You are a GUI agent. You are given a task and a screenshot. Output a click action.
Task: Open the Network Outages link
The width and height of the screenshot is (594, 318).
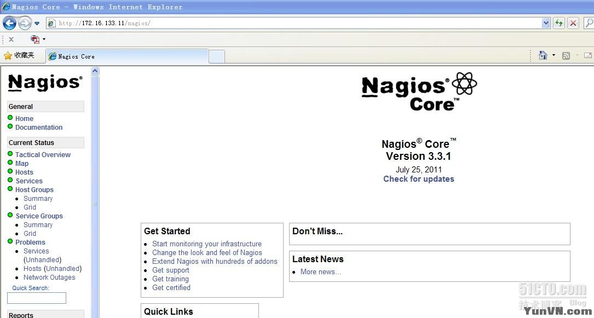(x=49, y=277)
